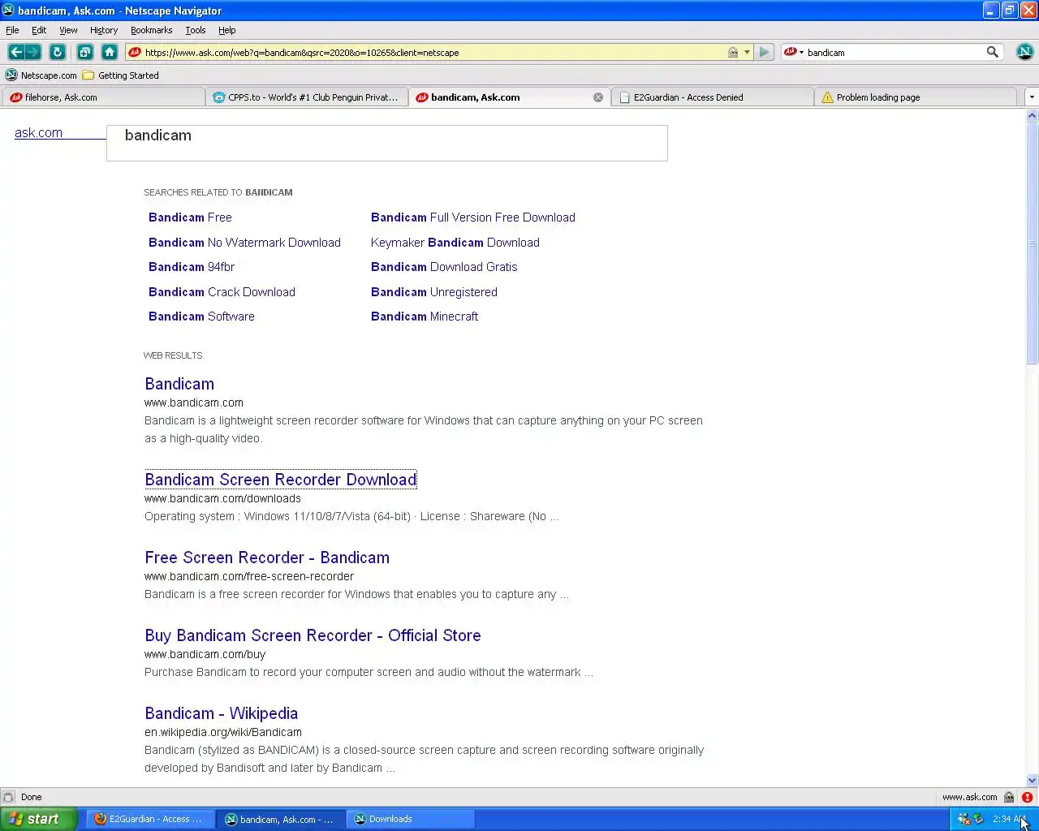1039x831 pixels.
Task: Click the status bar padlock icon
Action: (x=1009, y=797)
